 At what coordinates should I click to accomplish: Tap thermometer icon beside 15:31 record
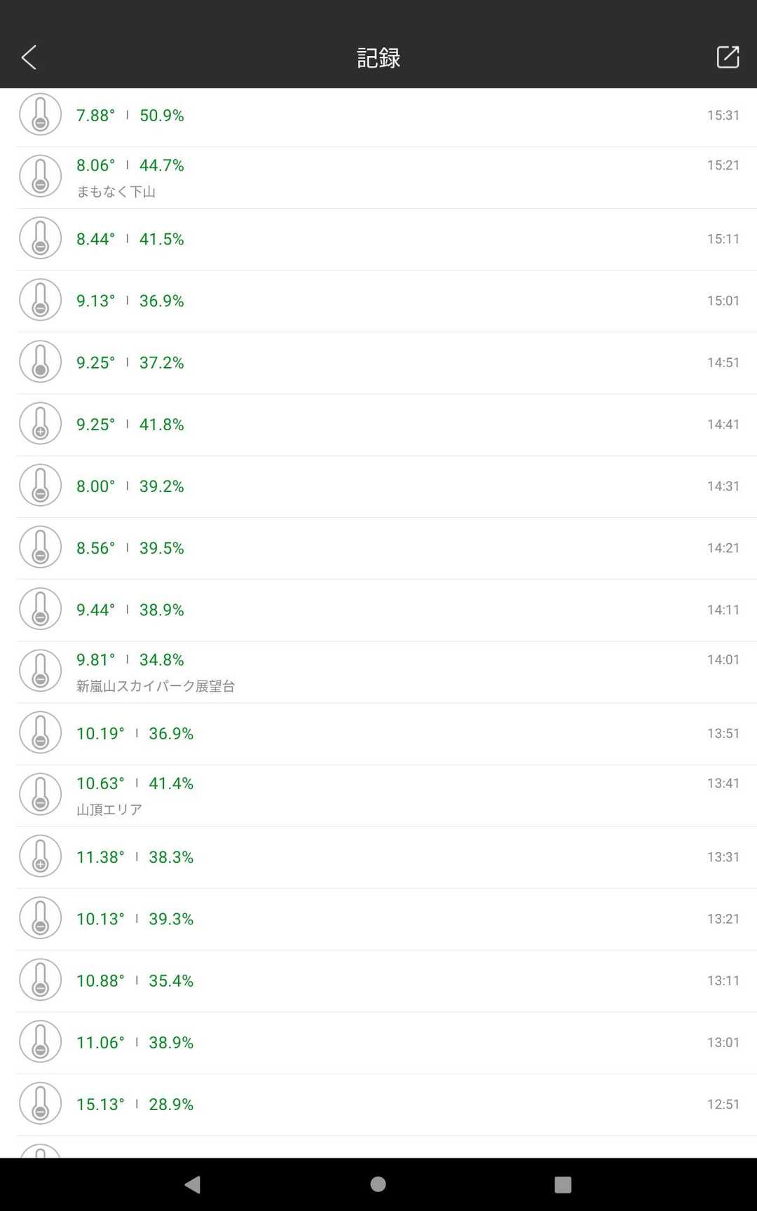[40, 115]
